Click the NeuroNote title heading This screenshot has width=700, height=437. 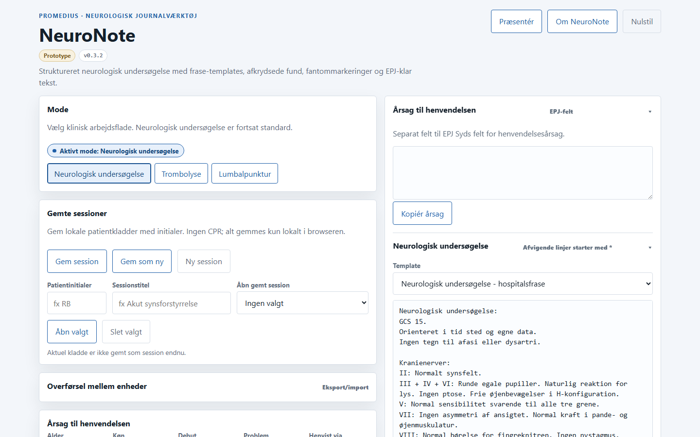point(87,35)
